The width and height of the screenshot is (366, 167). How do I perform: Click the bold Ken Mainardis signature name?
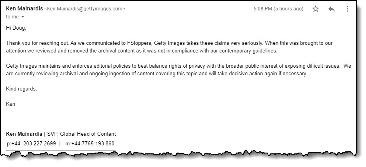point(24,134)
